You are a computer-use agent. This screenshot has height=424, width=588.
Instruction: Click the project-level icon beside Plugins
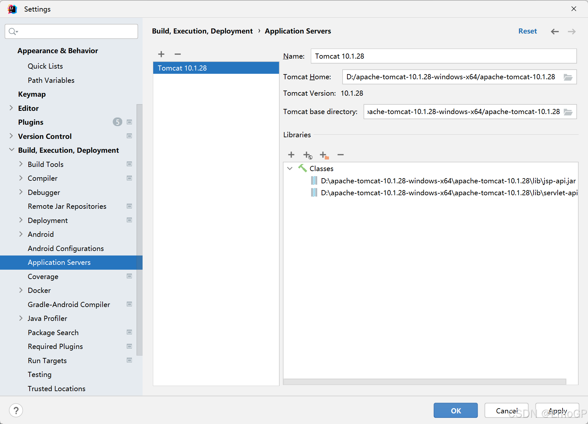[129, 122]
